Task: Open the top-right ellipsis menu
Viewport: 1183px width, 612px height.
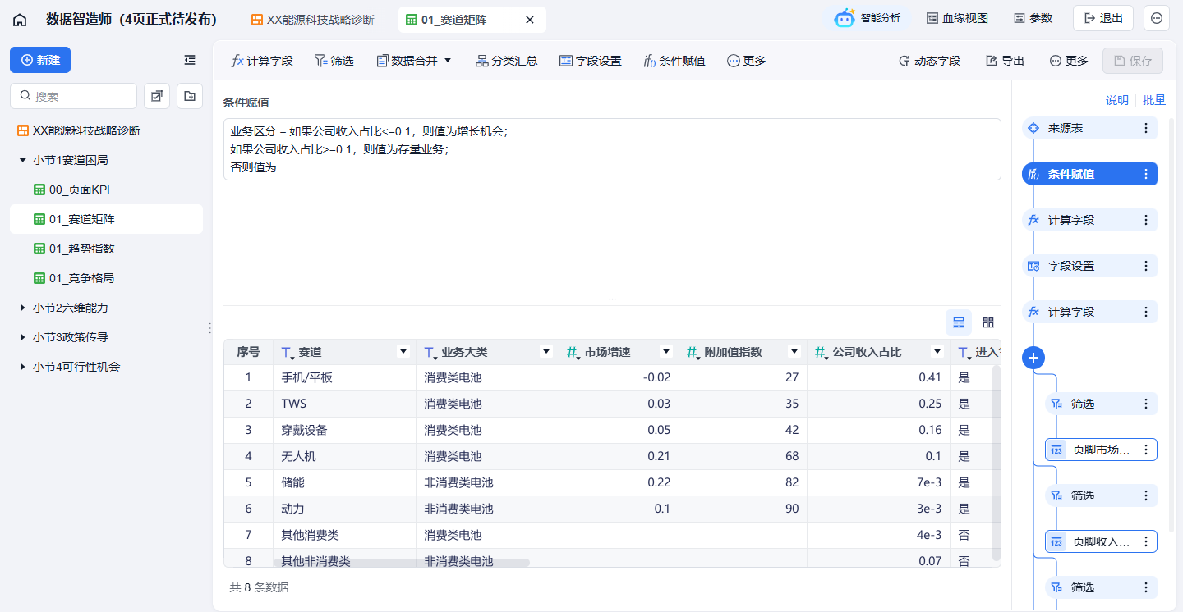Action: coord(1157,18)
